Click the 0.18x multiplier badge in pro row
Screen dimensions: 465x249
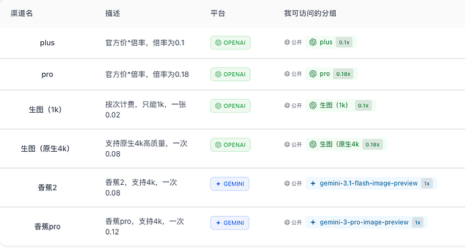[x=343, y=74]
